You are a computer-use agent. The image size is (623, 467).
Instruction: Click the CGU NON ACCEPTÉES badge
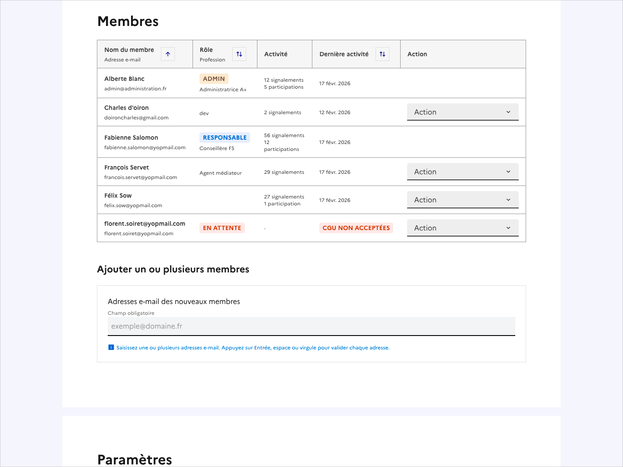356,228
